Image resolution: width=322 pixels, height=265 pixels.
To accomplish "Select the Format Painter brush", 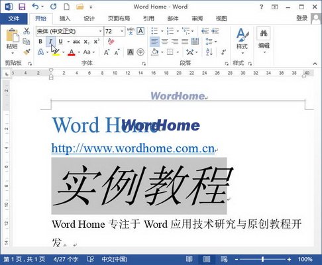I will pos(27,52).
